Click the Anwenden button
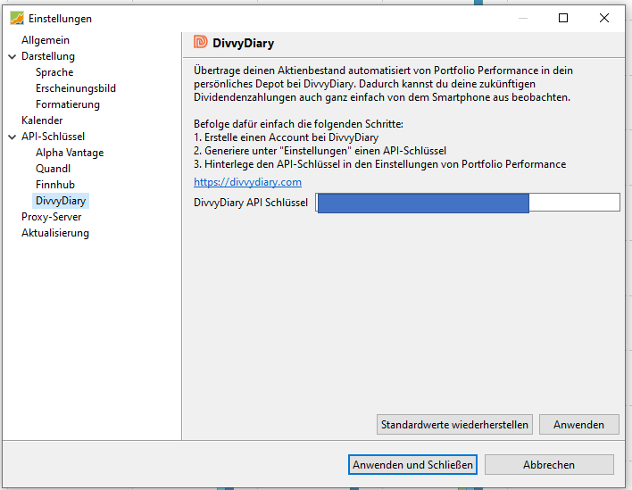The height and width of the screenshot is (490, 632). tap(578, 425)
